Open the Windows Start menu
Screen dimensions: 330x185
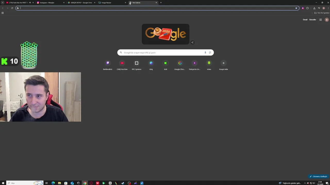tap(3, 183)
